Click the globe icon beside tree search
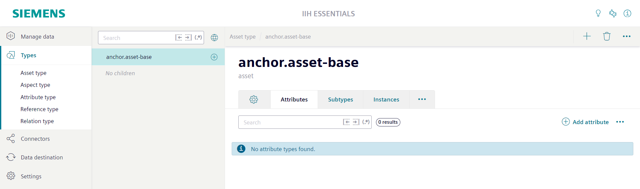Viewport: 640px width, 189px height. pyautogui.click(x=214, y=38)
